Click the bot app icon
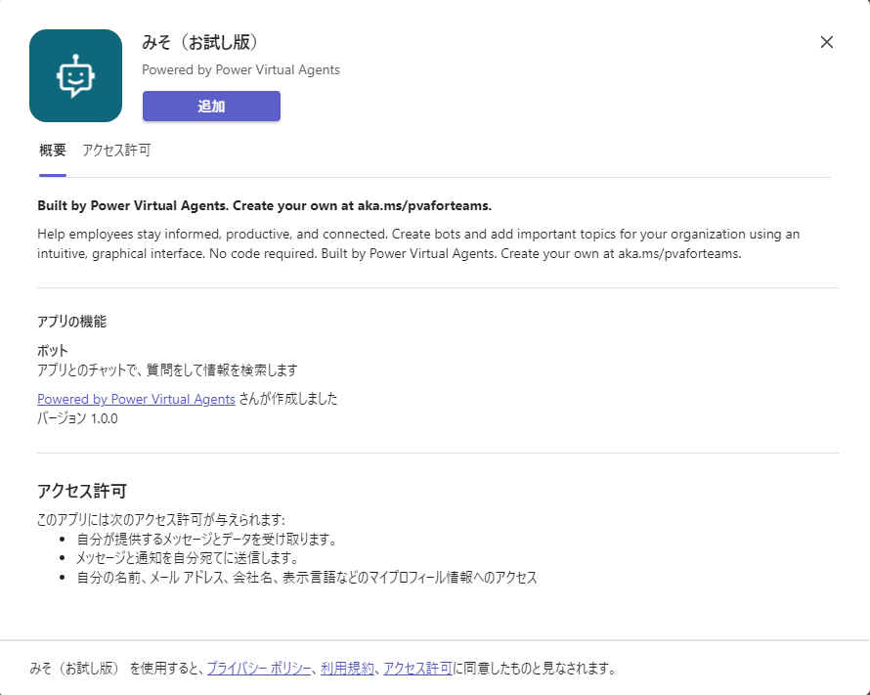Viewport: 870px width, 695px height. pos(75,75)
